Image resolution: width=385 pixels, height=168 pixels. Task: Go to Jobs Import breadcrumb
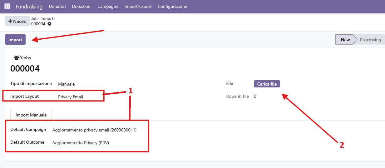pos(42,19)
